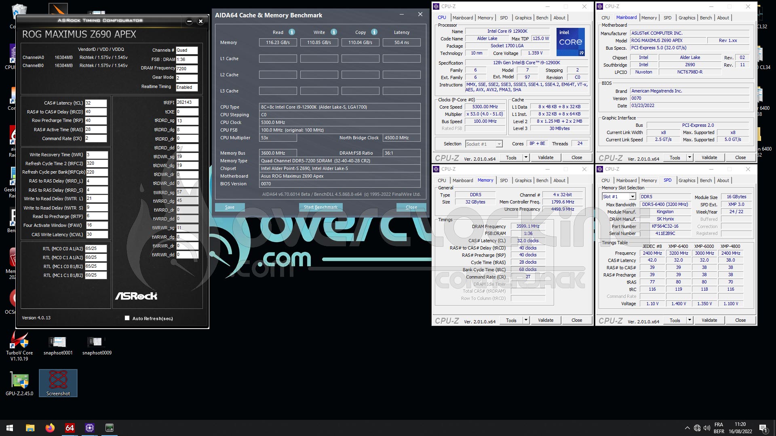Image resolution: width=776 pixels, height=436 pixels.
Task: Expand Tools dropdown arrow in Mainboard tab window
Action: pyautogui.click(x=690, y=157)
